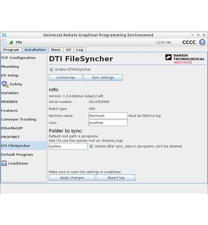Viewport: 208px width, 225px height.
Task: Click the clock reading 12:57:46
Action: pyautogui.click(x=163, y=43)
